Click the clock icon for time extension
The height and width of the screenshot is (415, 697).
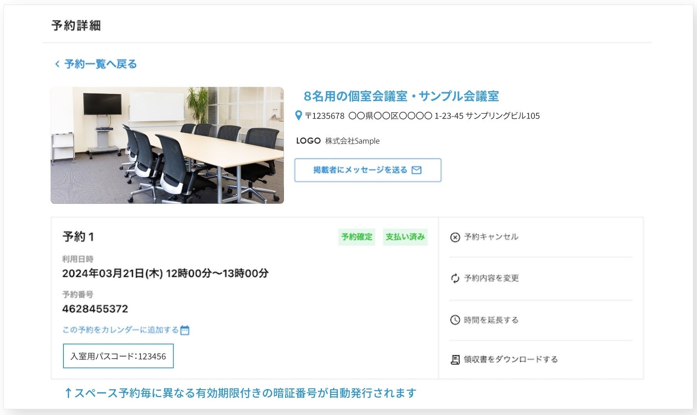tap(455, 320)
